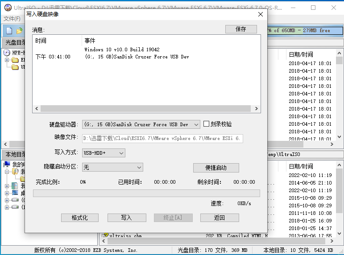Expand the second disk drive tree node
This screenshot has width=344, height=255.
click(7, 207)
